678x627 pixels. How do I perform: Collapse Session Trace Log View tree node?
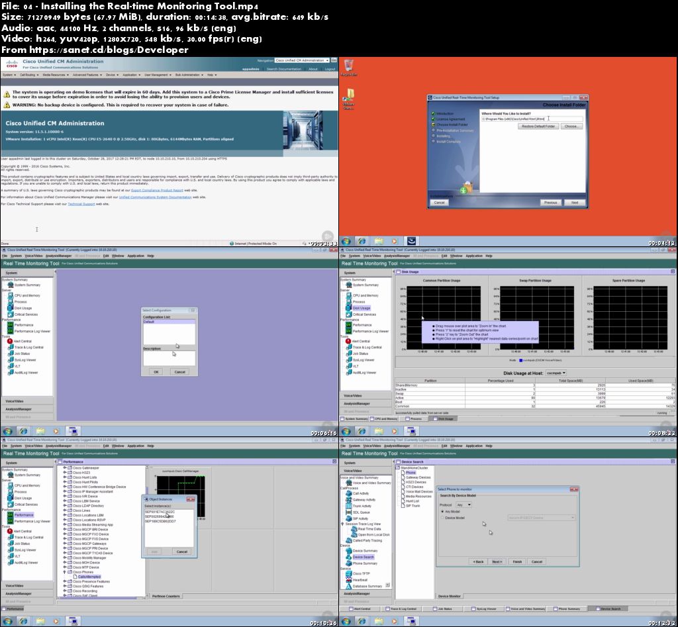click(343, 524)
